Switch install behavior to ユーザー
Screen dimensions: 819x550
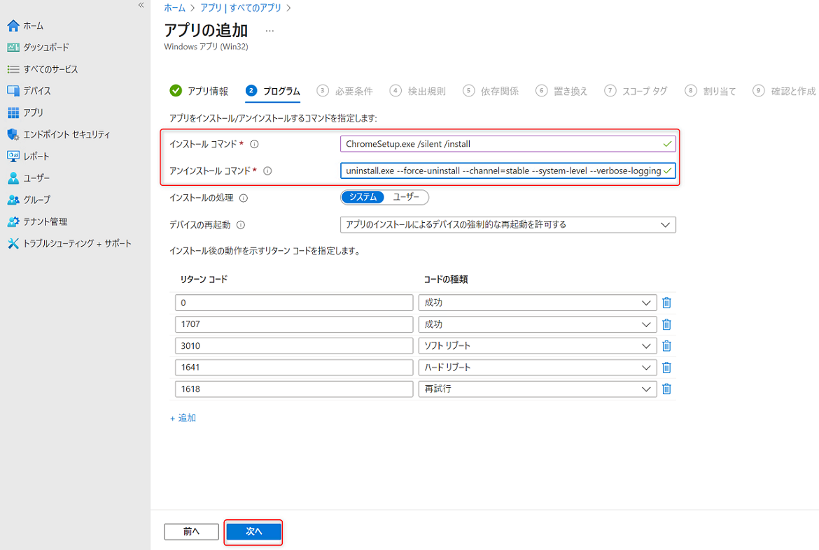tap(406, 197)
